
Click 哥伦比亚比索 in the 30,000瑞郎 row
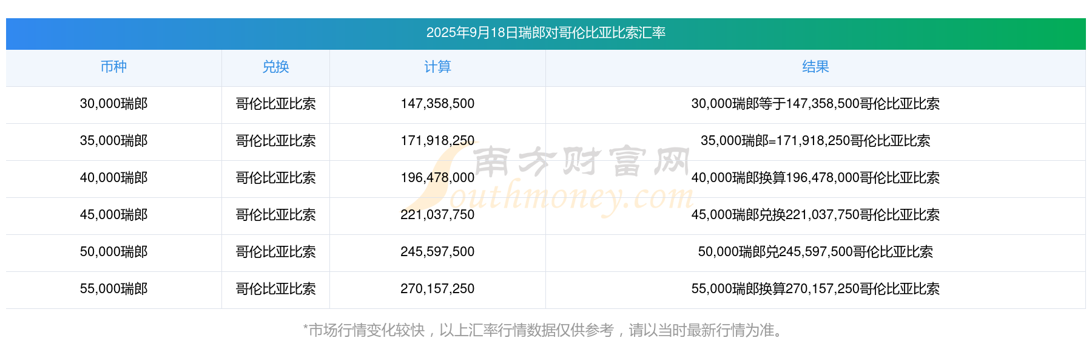click(275, 104)
